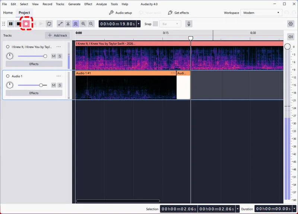Click the master playback volume slider knob
Screen dimensions: 298x214
click(x=287, y=46)
